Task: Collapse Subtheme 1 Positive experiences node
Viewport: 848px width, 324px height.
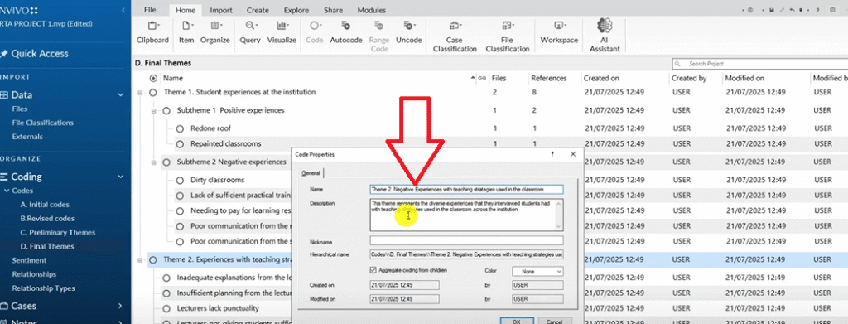Action: 154,111
